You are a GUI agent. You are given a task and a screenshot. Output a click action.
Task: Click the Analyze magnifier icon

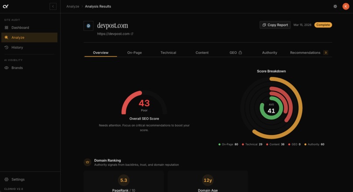(x=6, y=37)
